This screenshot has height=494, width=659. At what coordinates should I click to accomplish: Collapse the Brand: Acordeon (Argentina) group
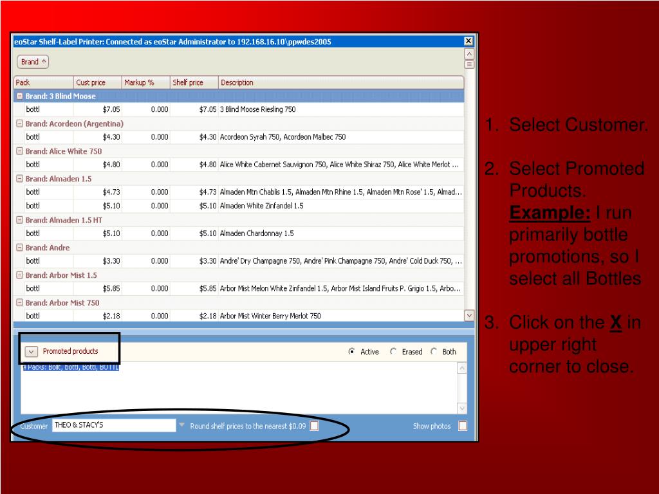[x=19, y=123]
